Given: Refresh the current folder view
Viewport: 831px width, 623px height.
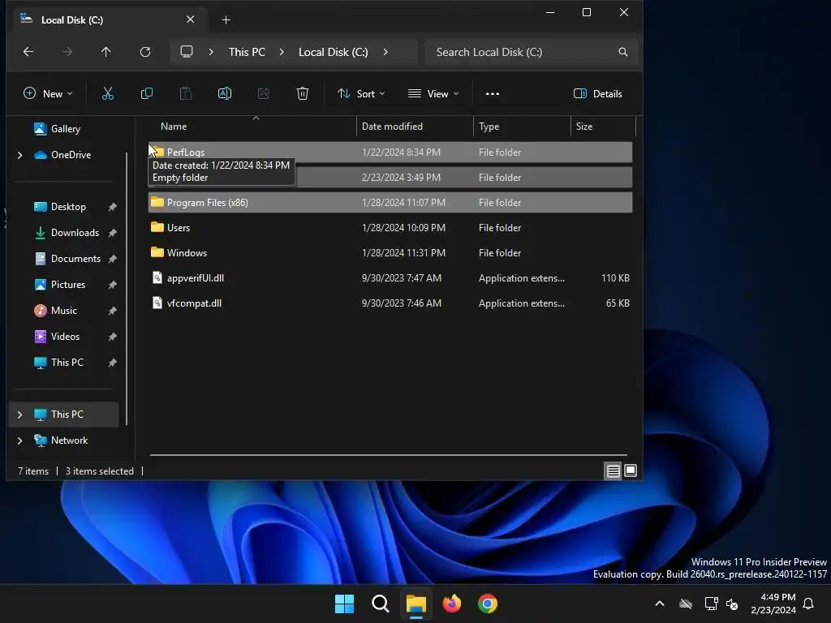Looking at the screenshot, I should tap(145, 52).
